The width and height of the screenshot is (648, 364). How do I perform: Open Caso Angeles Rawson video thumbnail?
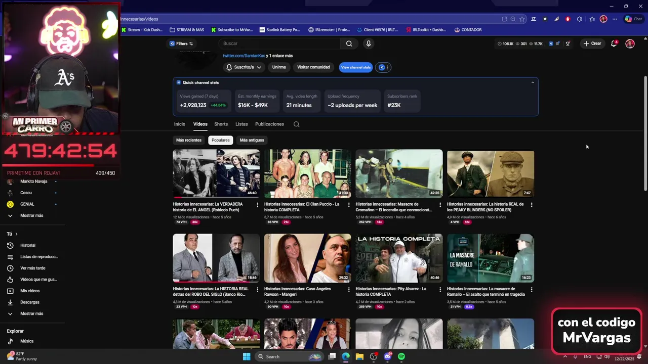click(x=307, y=258)
